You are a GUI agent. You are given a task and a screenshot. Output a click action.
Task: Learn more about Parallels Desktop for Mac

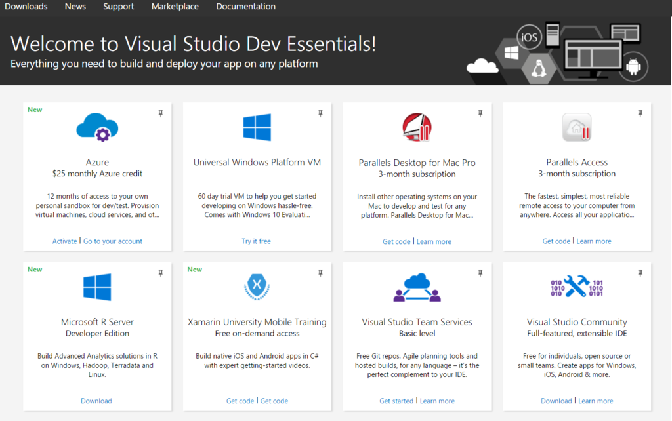coord(434,241)
